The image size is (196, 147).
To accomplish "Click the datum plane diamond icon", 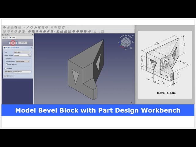I will (x=32, y=27).
